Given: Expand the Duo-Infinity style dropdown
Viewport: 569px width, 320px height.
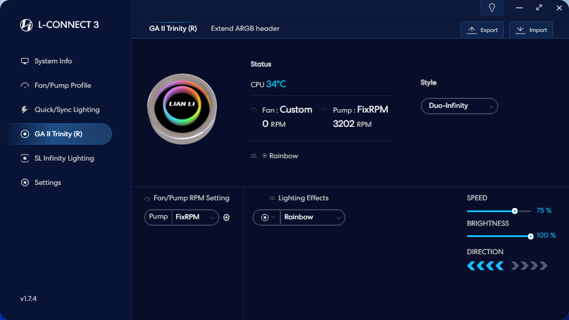Looking at the screenshot, I should pos(459,106).
